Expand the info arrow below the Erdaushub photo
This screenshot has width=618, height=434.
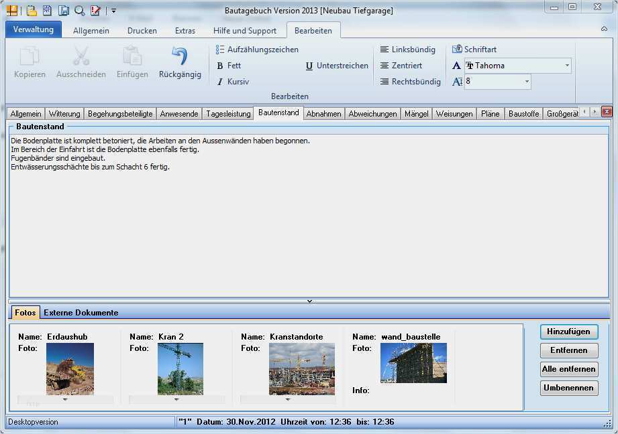65,399
